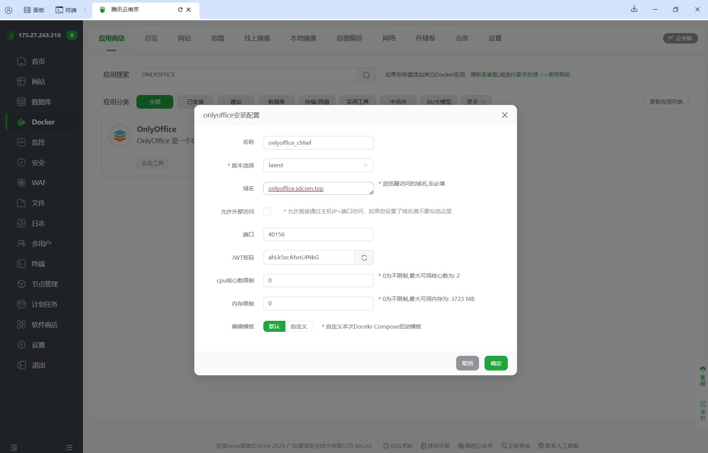The height and width of the screenshot is (453, 708).
Task: Regenerate the JWT password with refresh icon
Action: click(x=364, y=257)
